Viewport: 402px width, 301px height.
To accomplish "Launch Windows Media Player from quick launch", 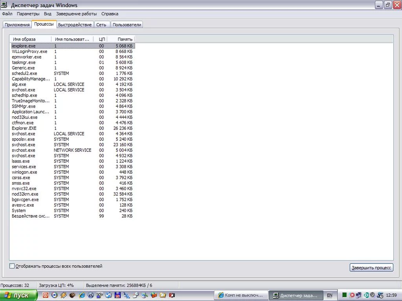I will pos(54,295).
